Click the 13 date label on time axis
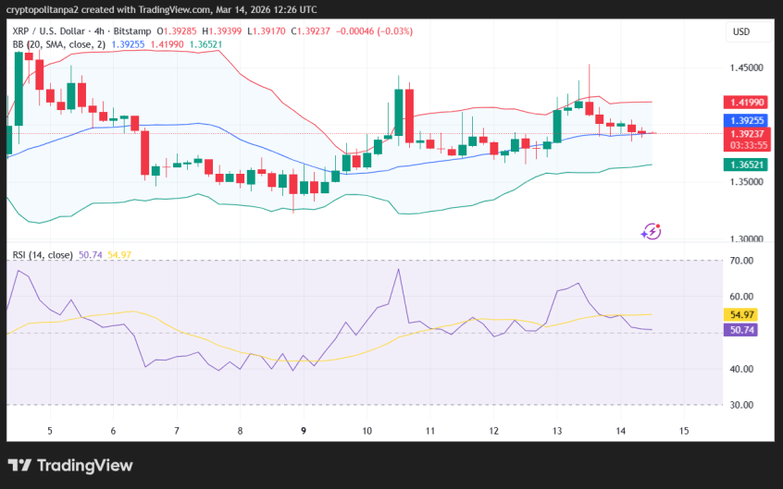 pyautogui.click(x=557, y=431)
